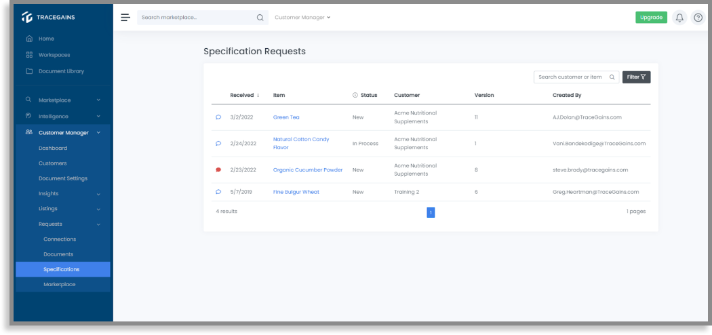Click the hamburger menu icon

(125, 18)
